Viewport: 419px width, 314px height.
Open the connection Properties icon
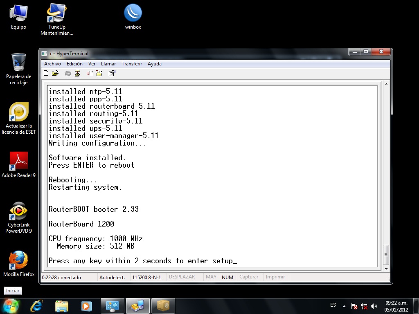click(112, 73)
